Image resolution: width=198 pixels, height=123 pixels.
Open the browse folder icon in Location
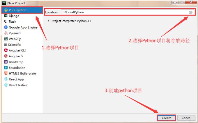tap(190, 12)
